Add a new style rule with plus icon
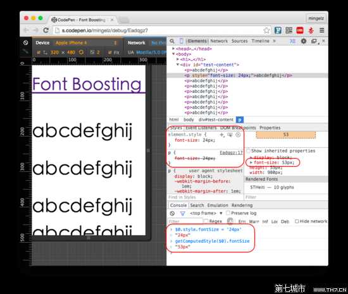The height and width of the screenshot is (294, 348). [x=221, y=135]
